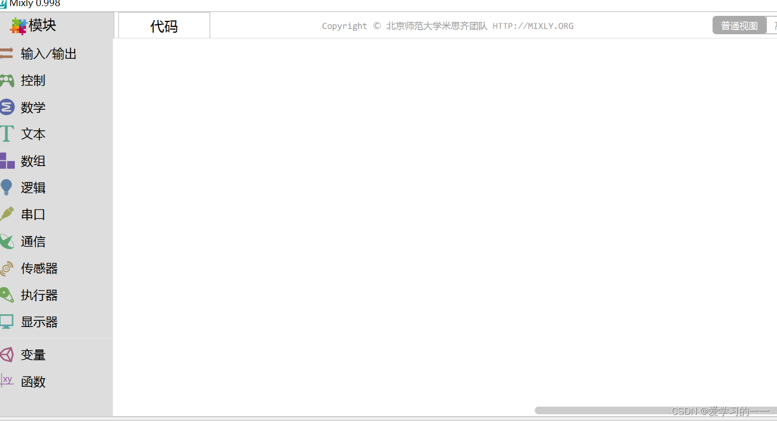
Task: Click the partially visible view button top right
Action: [773, 25]
